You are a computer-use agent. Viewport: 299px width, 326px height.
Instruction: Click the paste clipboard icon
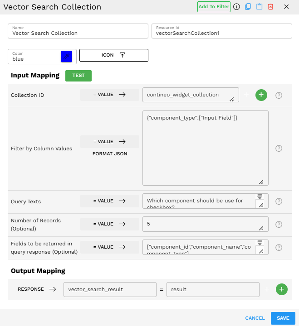click(x=259, y=7)
